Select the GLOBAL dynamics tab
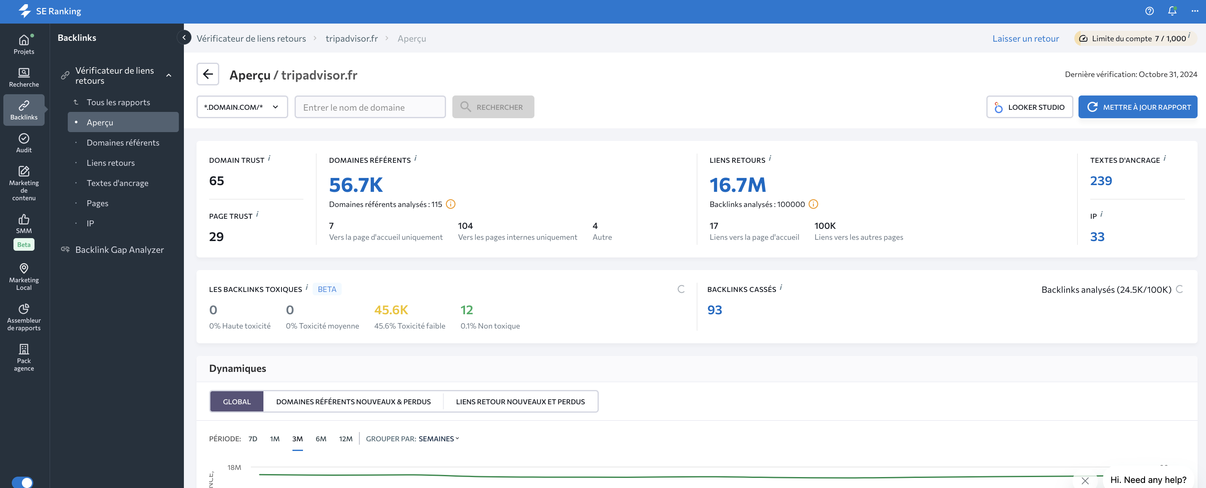Screen dimensions: 1206x488 coord(237,401)
